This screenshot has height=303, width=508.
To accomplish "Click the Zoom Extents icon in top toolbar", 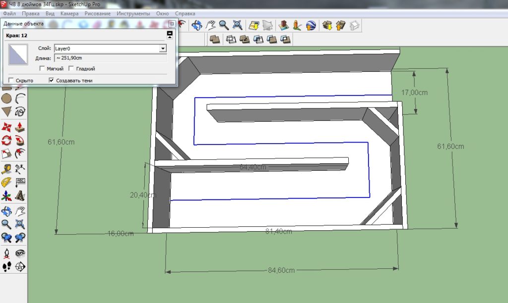I will [238, 24].
